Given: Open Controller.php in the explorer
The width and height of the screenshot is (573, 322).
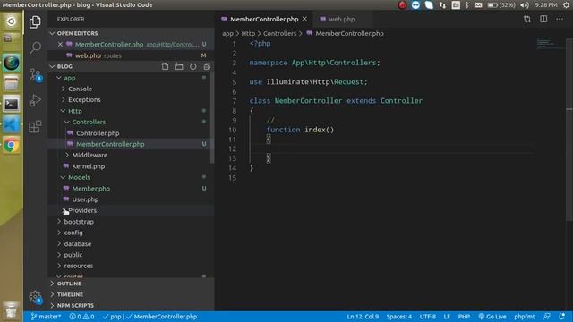Looking at the screenshot, I should click(x=98, y=133).
